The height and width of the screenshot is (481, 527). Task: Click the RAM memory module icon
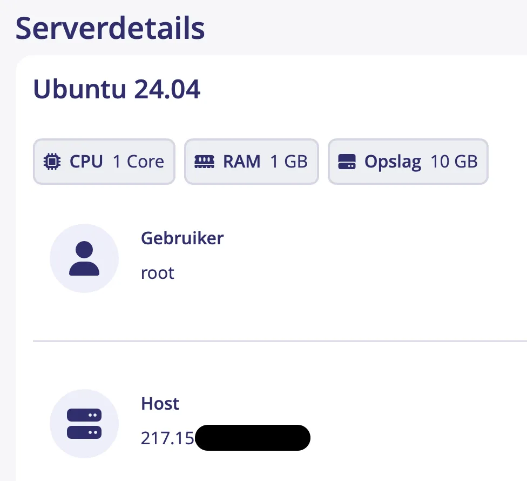coord(204,161)
